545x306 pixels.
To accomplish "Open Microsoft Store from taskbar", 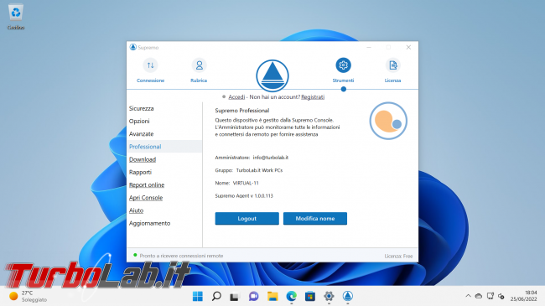I will (310, 296).
